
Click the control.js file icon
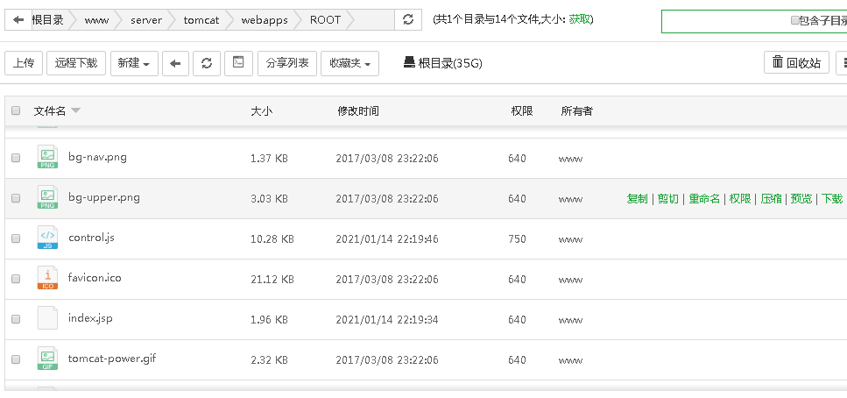coord(47,238)
